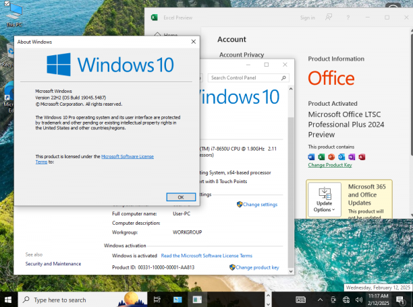Open the volume speaker tray icon

coord(359,300)
